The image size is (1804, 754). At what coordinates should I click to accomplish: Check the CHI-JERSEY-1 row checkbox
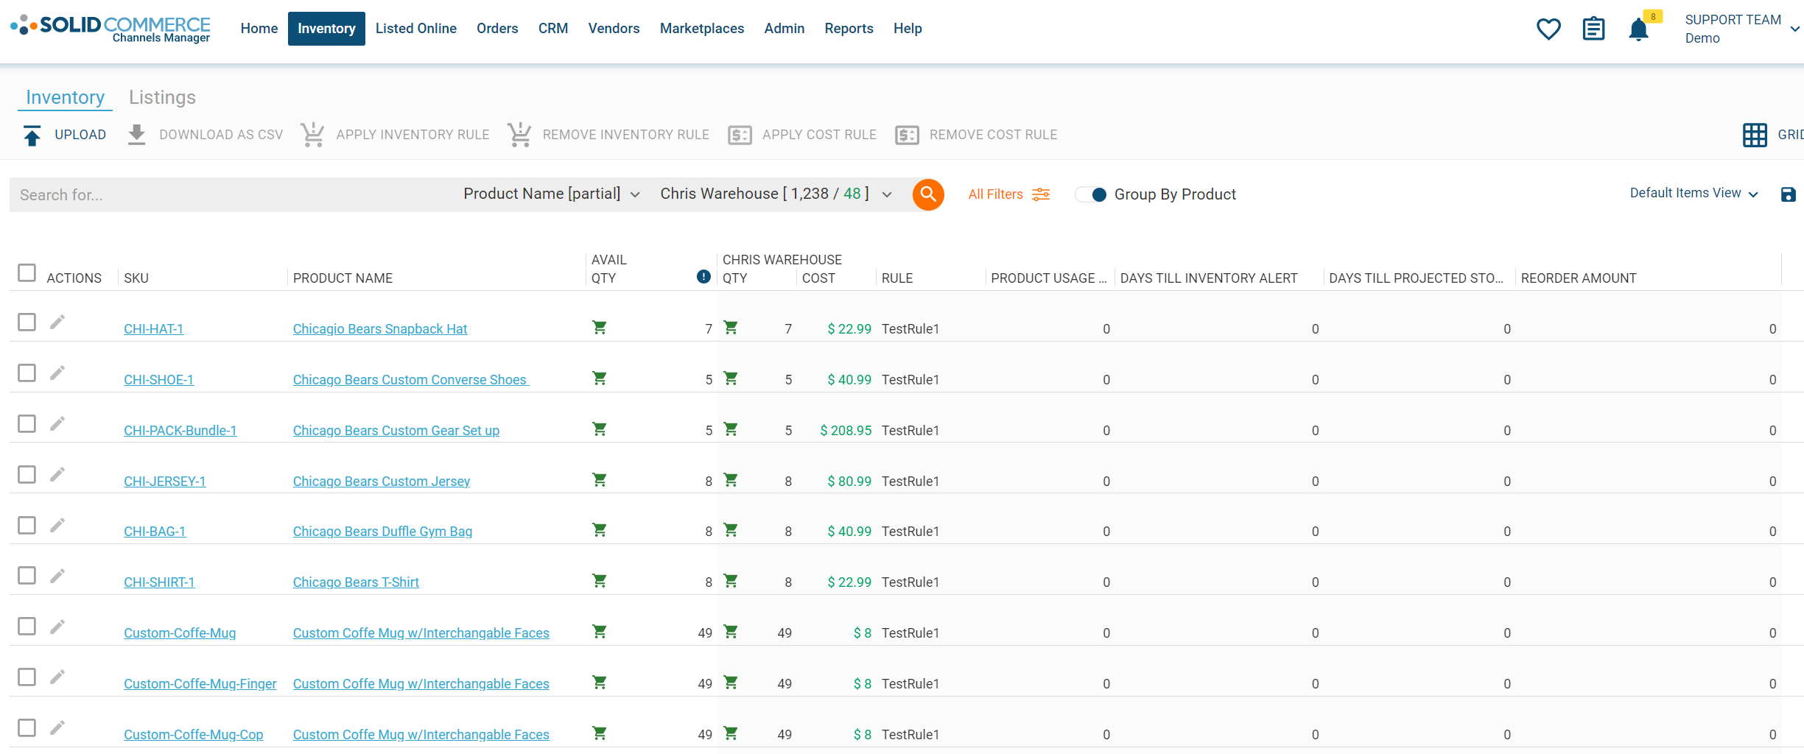coord(27,474)
